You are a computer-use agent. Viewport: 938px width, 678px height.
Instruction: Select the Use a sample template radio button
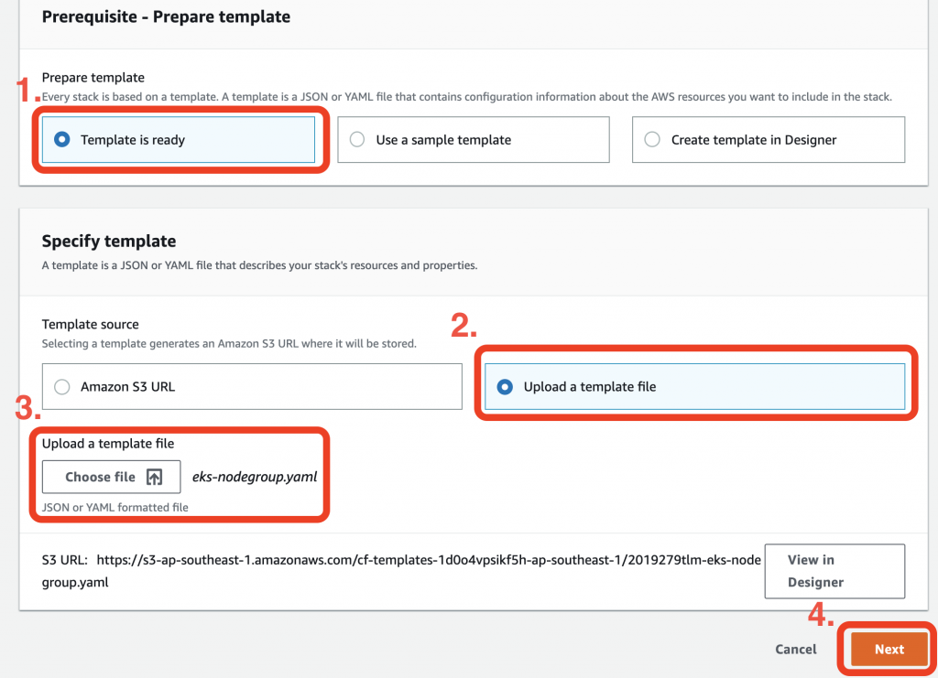tap(357, 140)
